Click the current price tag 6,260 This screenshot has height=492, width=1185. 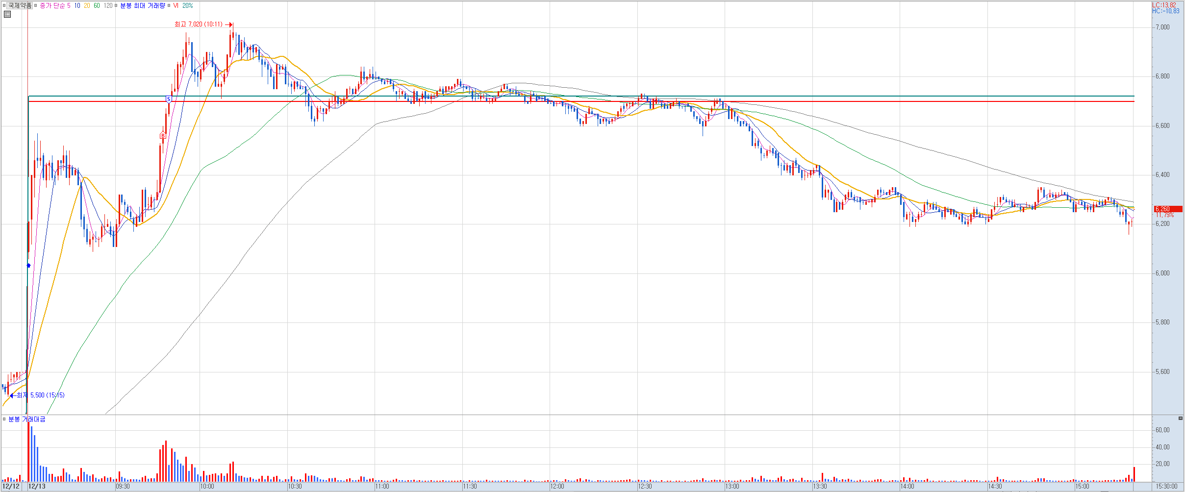pos(1167,209)
